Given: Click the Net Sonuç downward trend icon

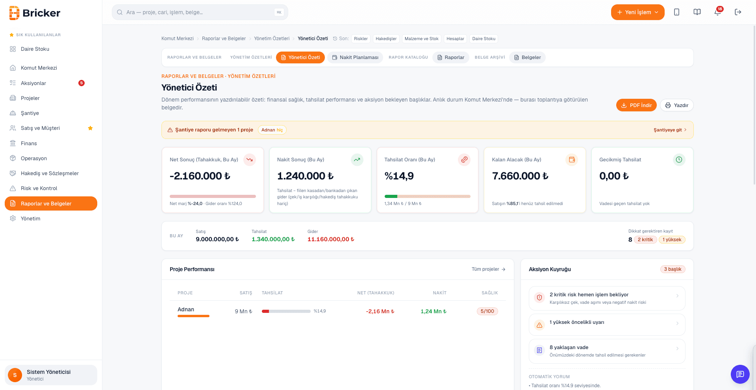Looking at the screenshot, I should pyautogui.click(x=249, y=160).
